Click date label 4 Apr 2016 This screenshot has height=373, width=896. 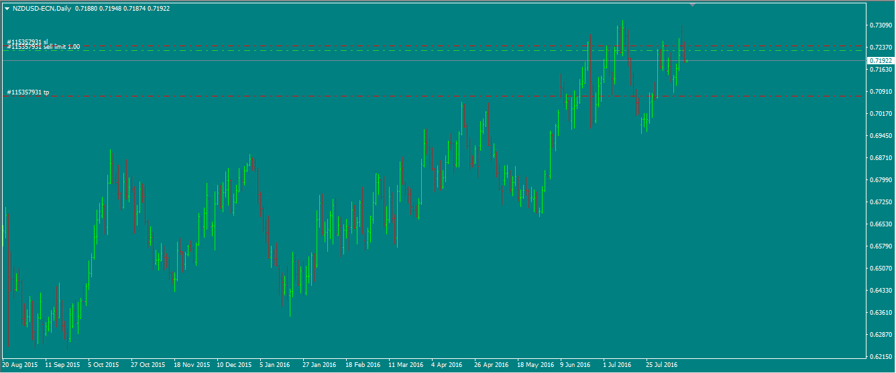(447, 365)
